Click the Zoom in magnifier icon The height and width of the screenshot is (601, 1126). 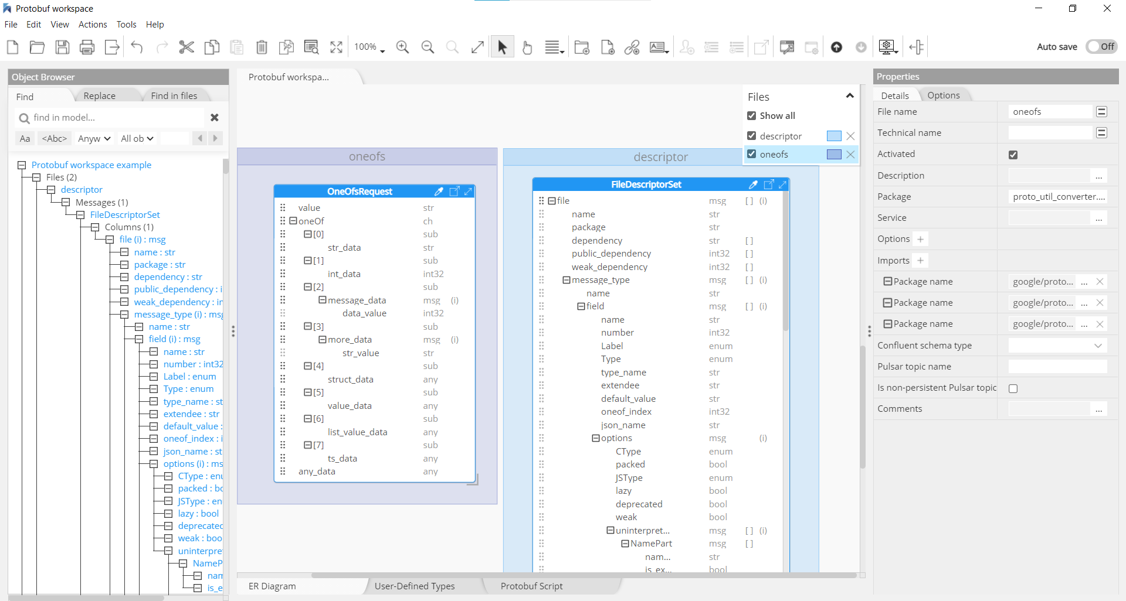coord(402,47)
